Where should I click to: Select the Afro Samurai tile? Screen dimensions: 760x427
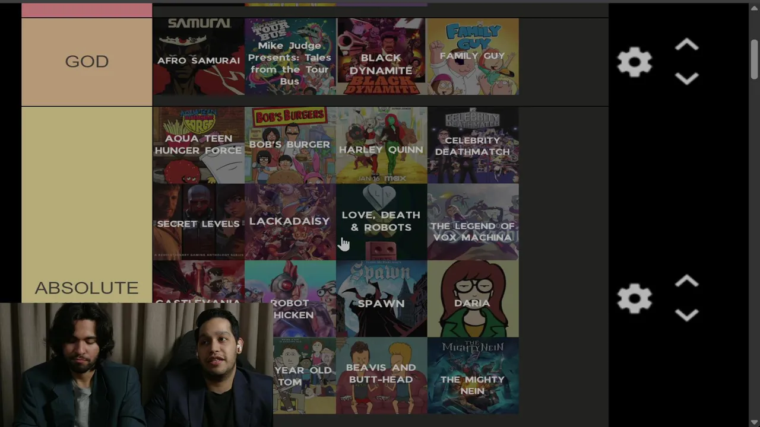[198, 56]
